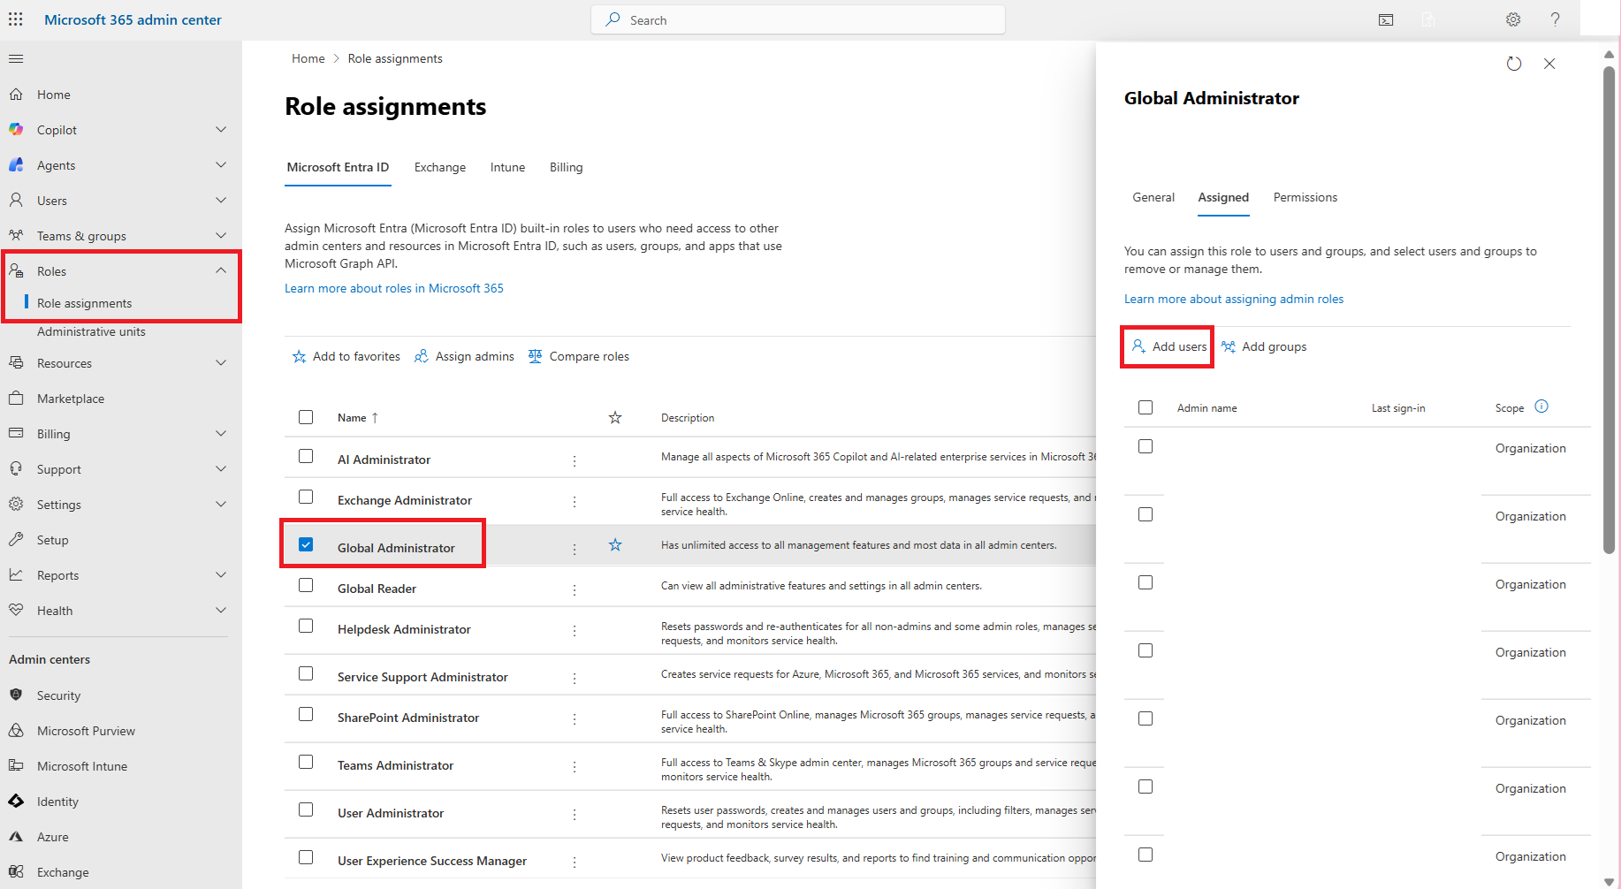Expand the Copilot sidebar section

pos(221,130)
